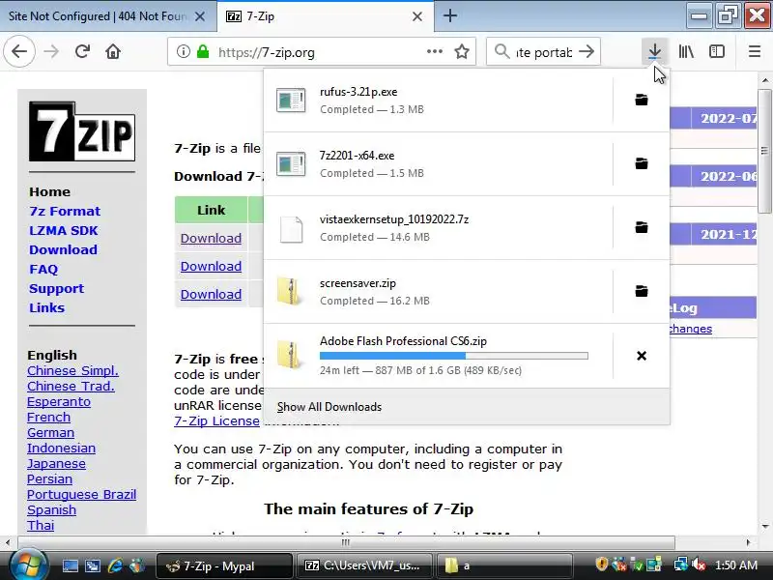Switch language to Chinese Simpl.
The image size is (773, 580).
pos(73,370)
